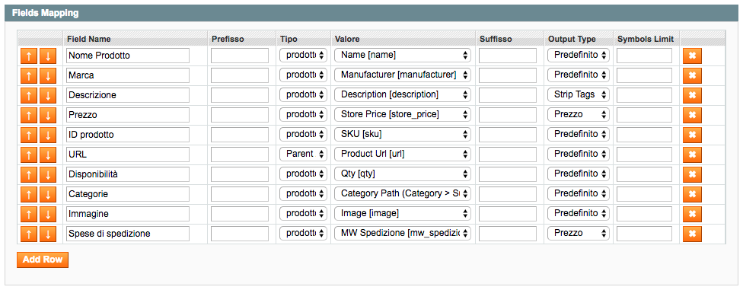Delete the Disponibilità row
Viewport: 743px width, 290px height.
[692, 174]
